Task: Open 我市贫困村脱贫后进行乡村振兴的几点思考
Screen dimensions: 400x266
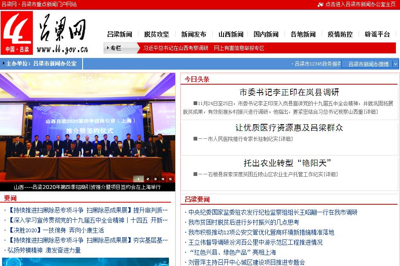Action: pyautogui.click(x=244, y=222)
